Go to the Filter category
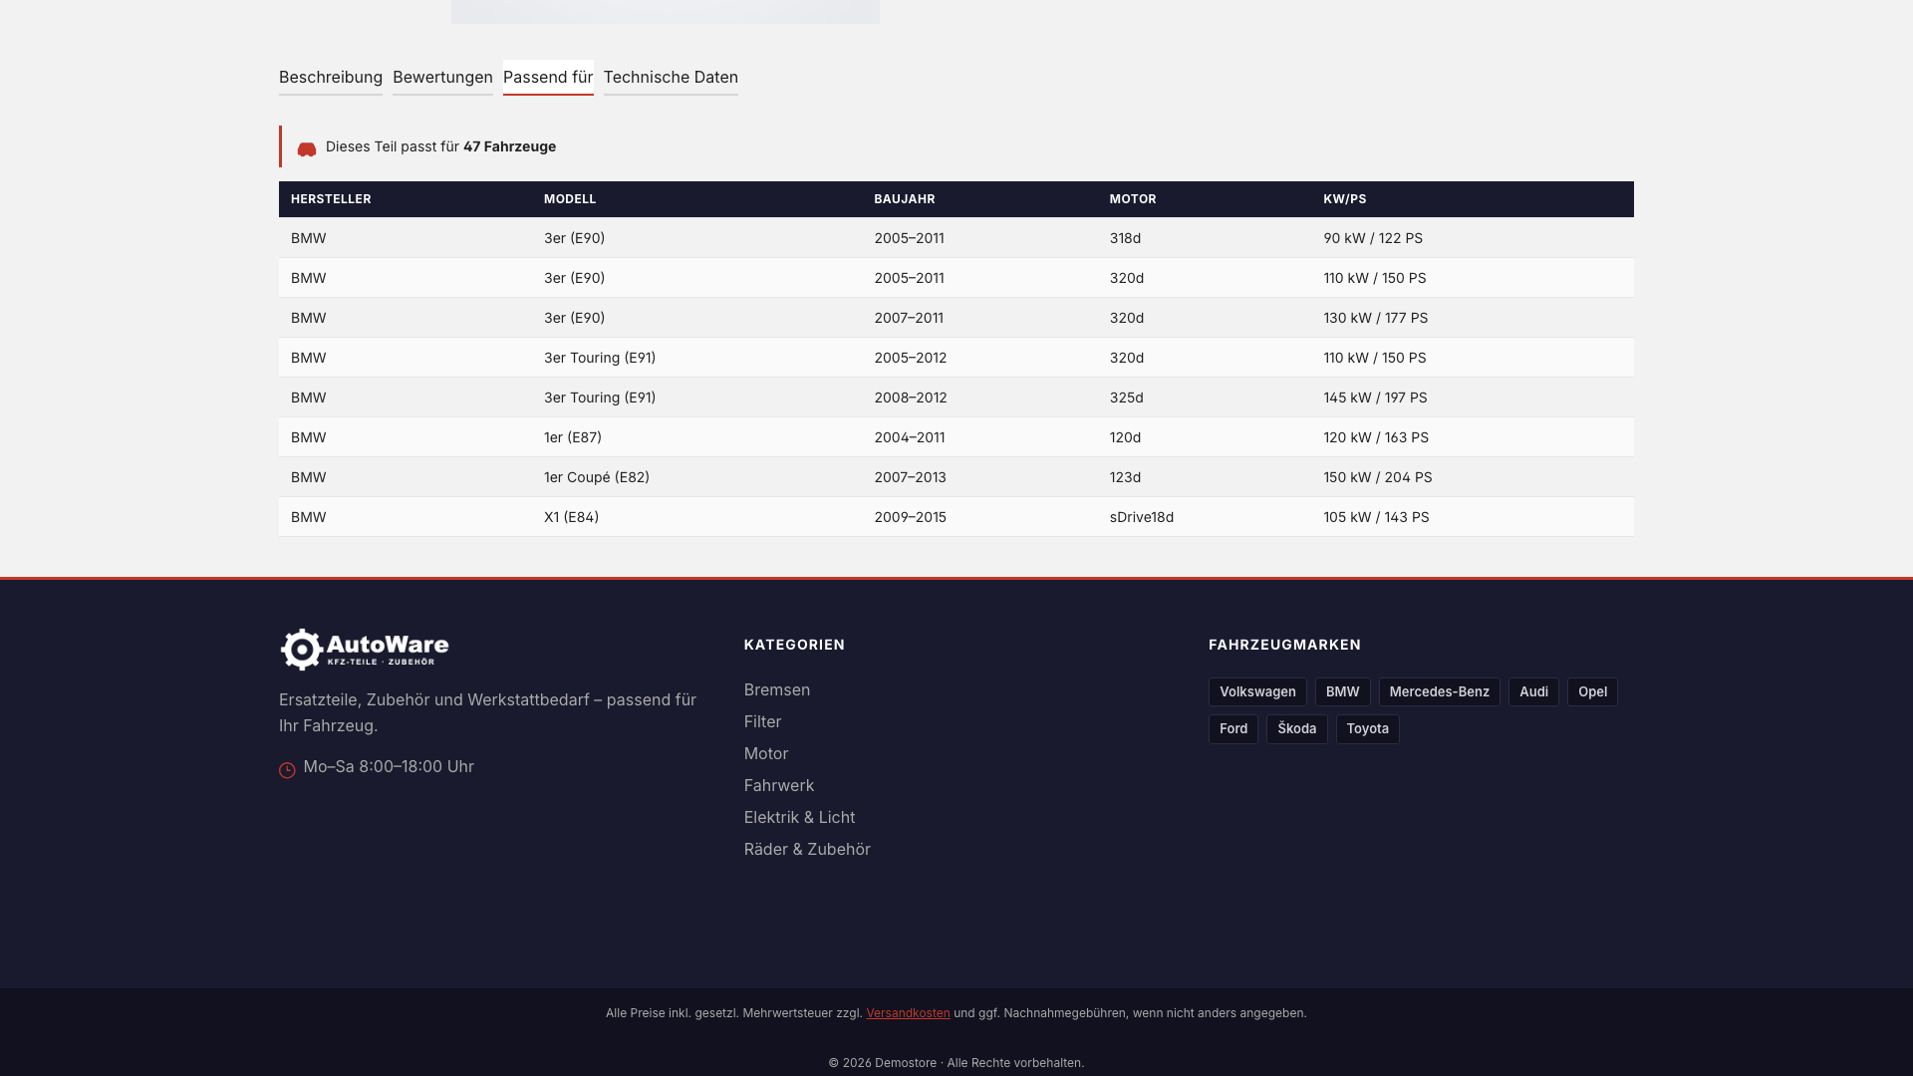Screen dimensions: 1913x1076 pos(762,721)
